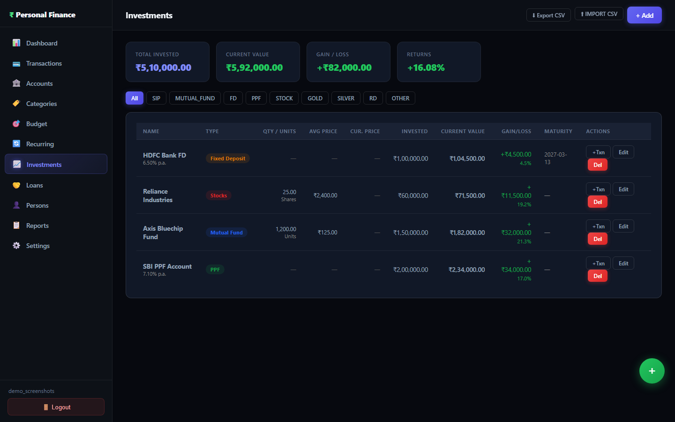Image resolution: width=675 pixels, height=422 pixels.
Task: Edit the Axis Bluechip Fund row
Action: coord(623,226)
